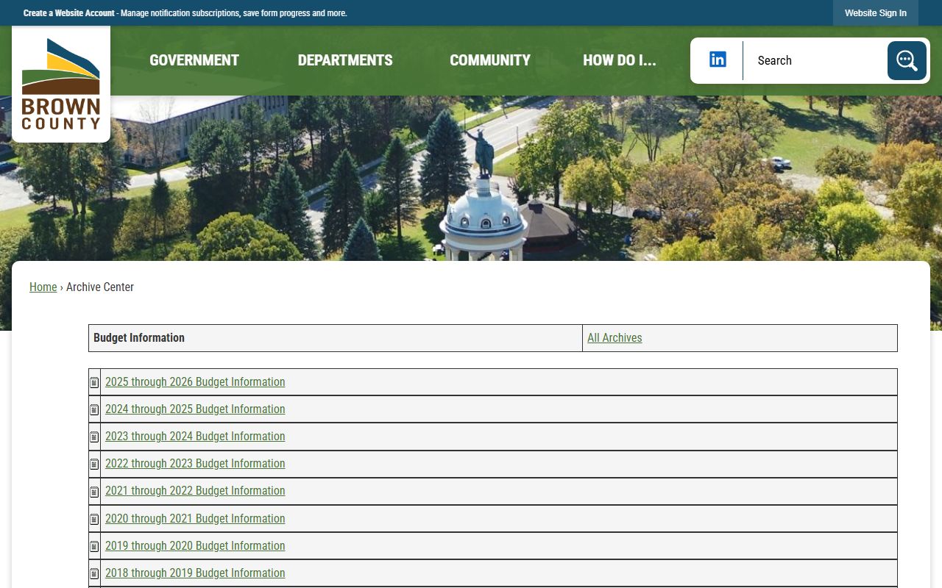The image size is (942, 588).
Task: Open 2024 through 2025 Budget Information
Action: (195, 409)
